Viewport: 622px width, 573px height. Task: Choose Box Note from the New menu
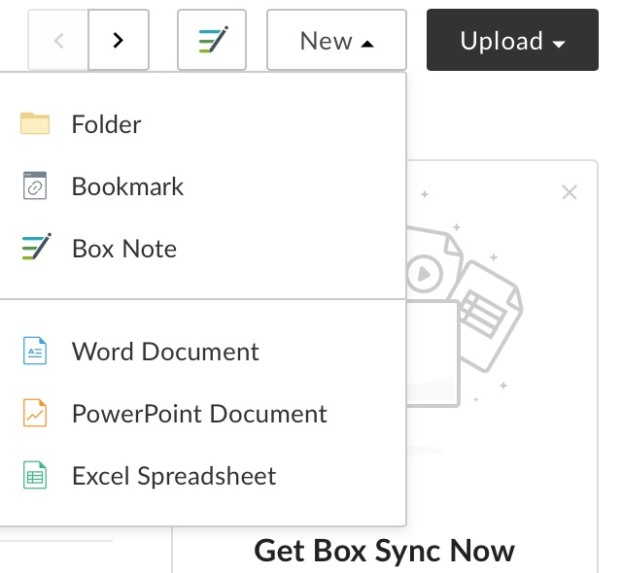point(203,249)
